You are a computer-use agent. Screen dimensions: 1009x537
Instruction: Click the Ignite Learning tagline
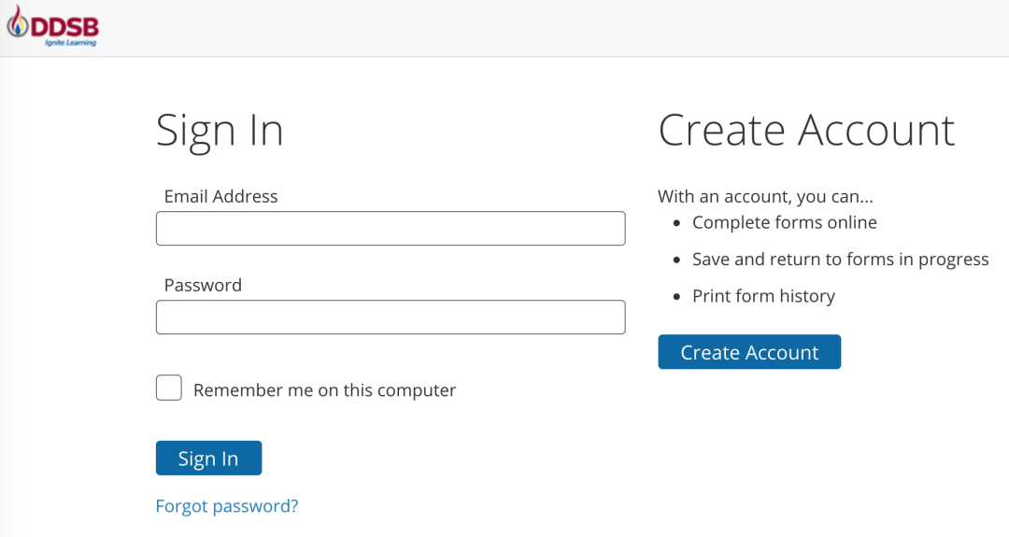click(x=70, y=42)
